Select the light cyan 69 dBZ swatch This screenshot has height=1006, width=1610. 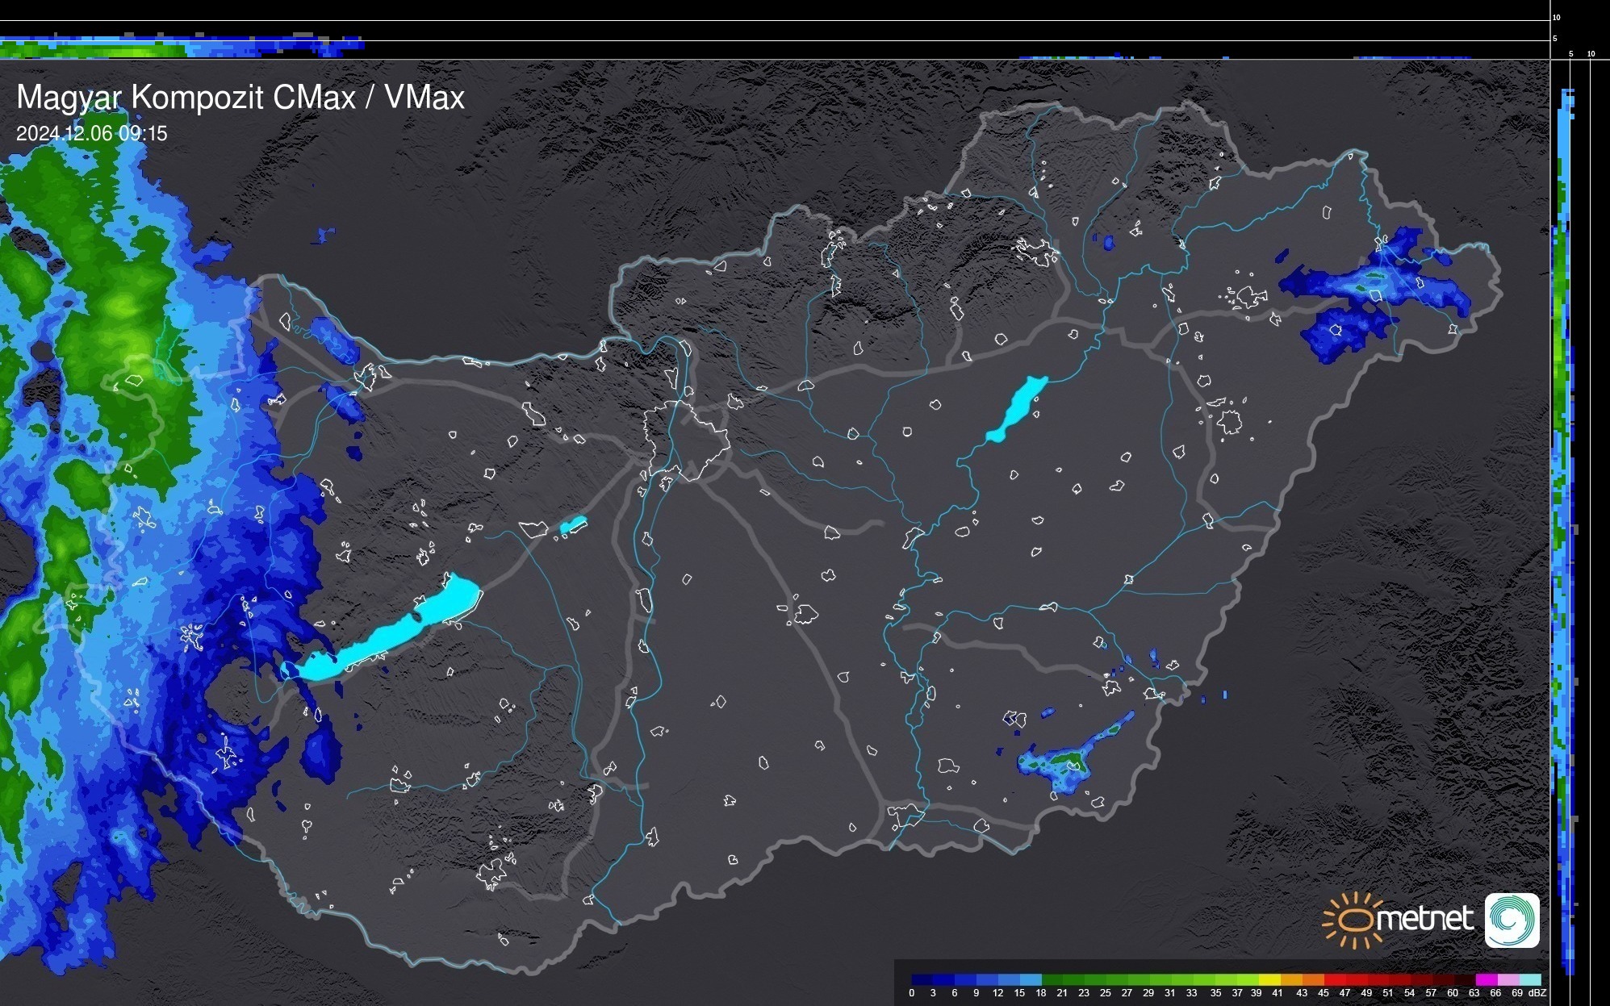(1529, 979)
